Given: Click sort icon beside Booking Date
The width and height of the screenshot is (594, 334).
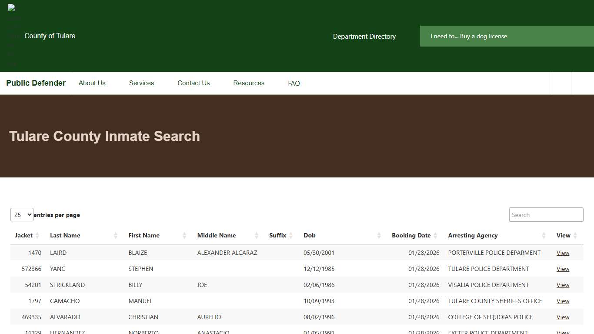Looking at the screenshot, I should pyautogui.click(x=435, y=235).
